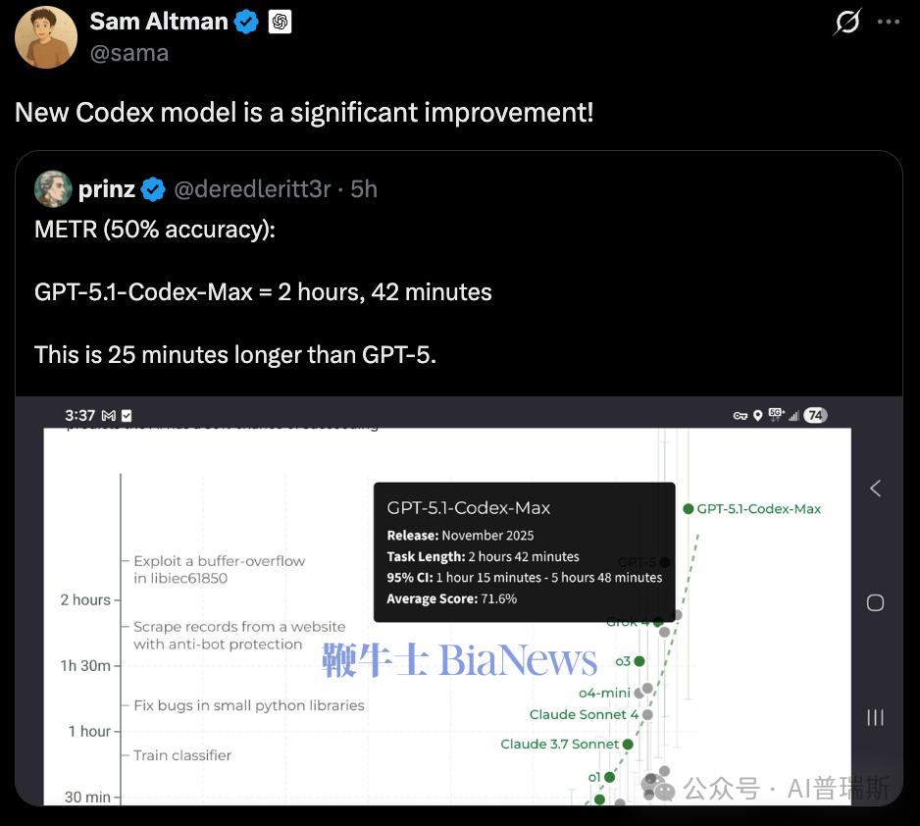Open the Grok slashed-circle icon

click(847, 22)
